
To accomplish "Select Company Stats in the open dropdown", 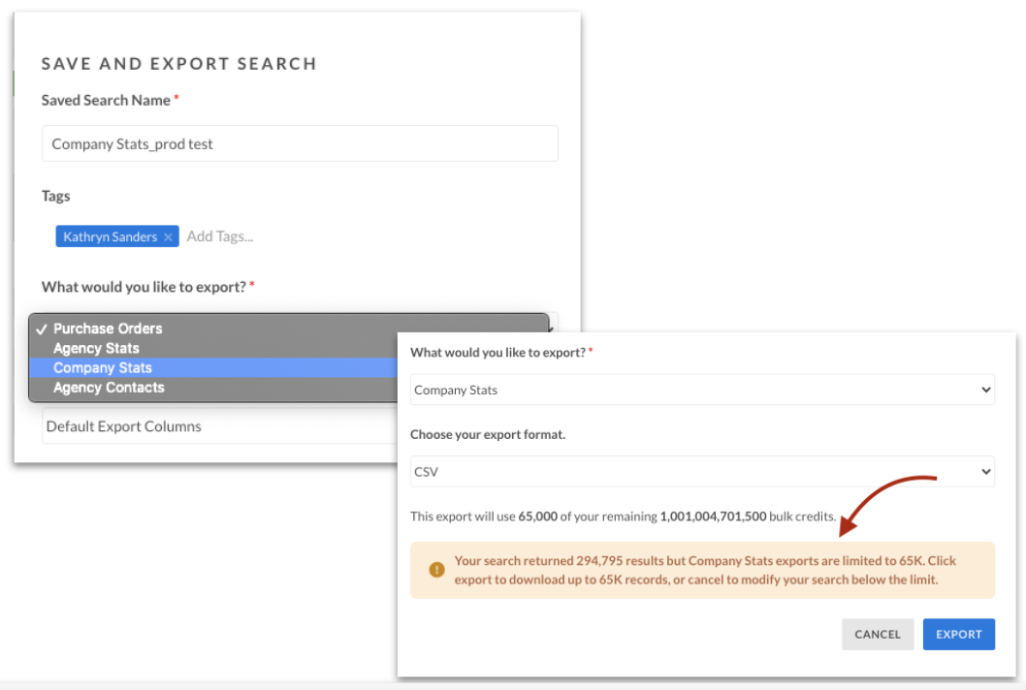I will point(213,367).
